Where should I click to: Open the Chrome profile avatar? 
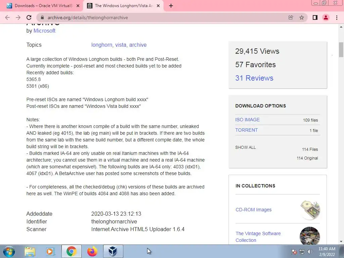click(x=326, y=17)
